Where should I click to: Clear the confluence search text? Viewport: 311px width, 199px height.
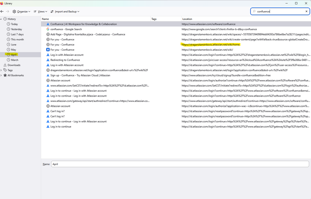click(306, 11)
